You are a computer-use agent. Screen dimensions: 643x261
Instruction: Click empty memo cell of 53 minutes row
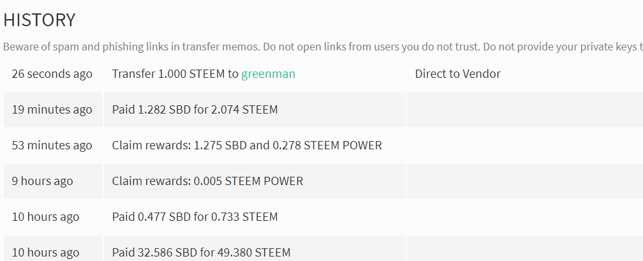point(525,145)
